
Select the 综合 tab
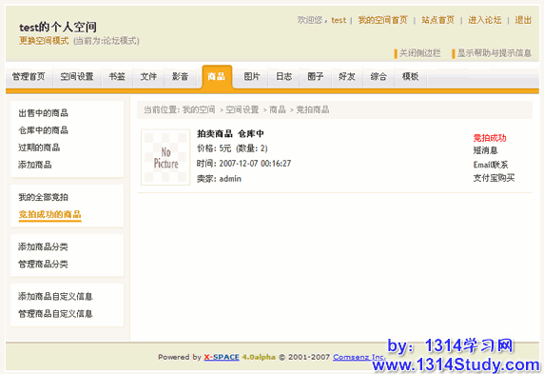click(x=379, y=77)
